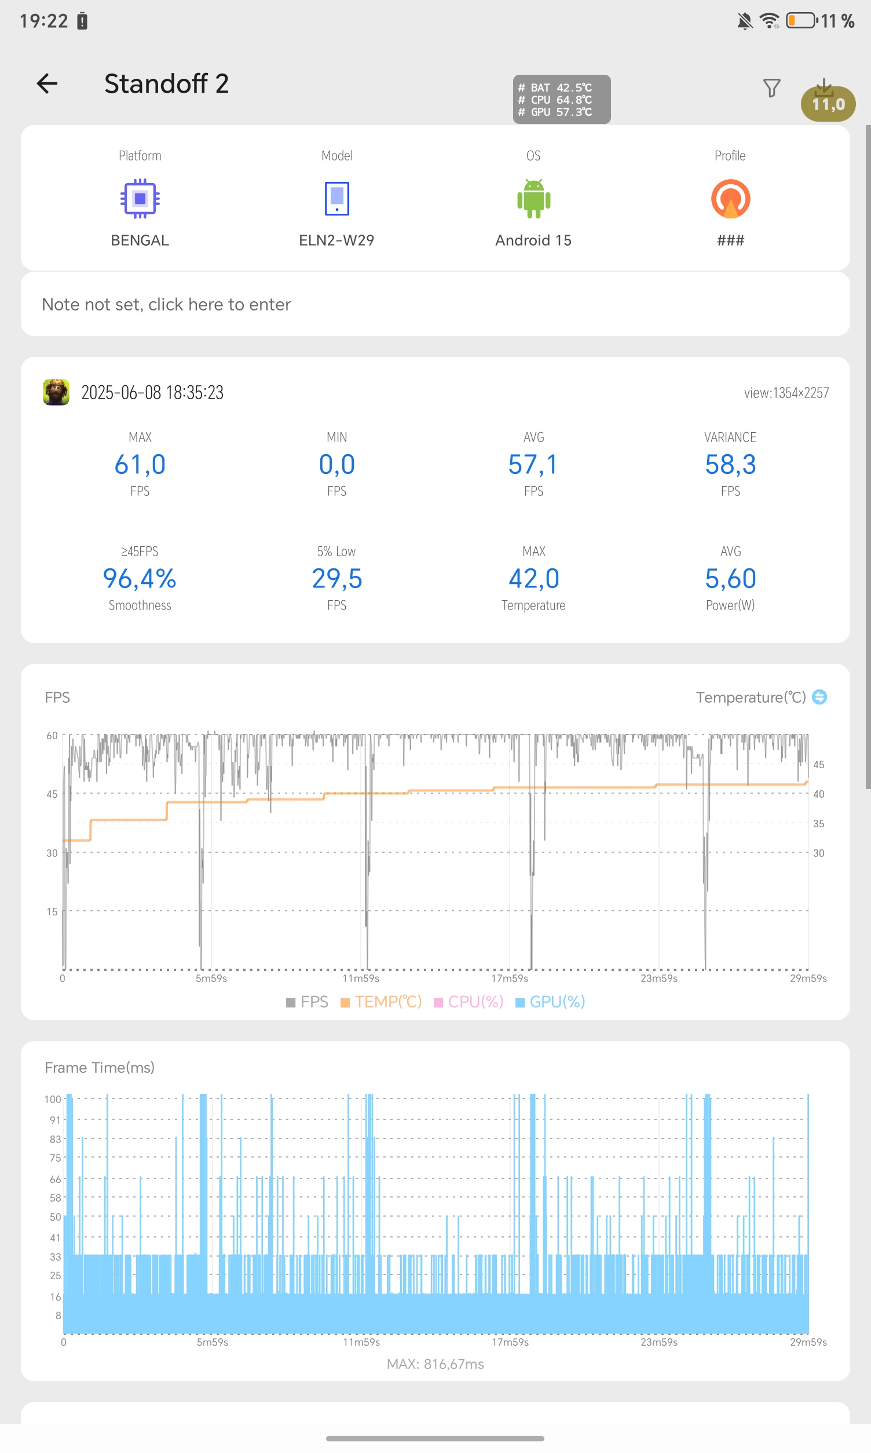Tap the '###' profile name
871x1453 pixels.
pos(730,240)
